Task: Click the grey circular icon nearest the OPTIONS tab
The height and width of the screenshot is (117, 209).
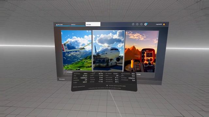Action: 133,24
